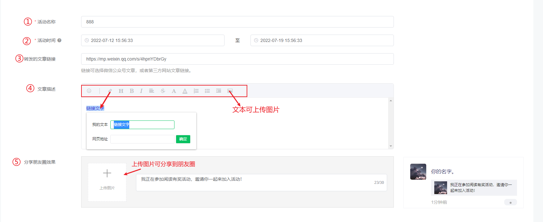Click the share text box with 我正在参加阅读有奖活动
543x222 pixels.
point(261,183)
